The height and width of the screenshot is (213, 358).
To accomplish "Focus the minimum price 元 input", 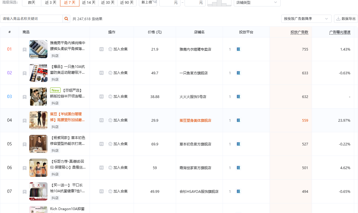I will point(170,2).
